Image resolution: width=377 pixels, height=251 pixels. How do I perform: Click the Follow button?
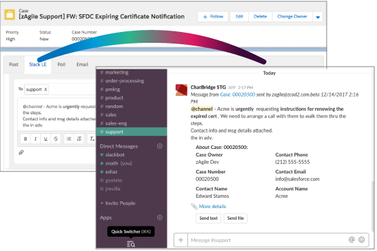point(213,16)
